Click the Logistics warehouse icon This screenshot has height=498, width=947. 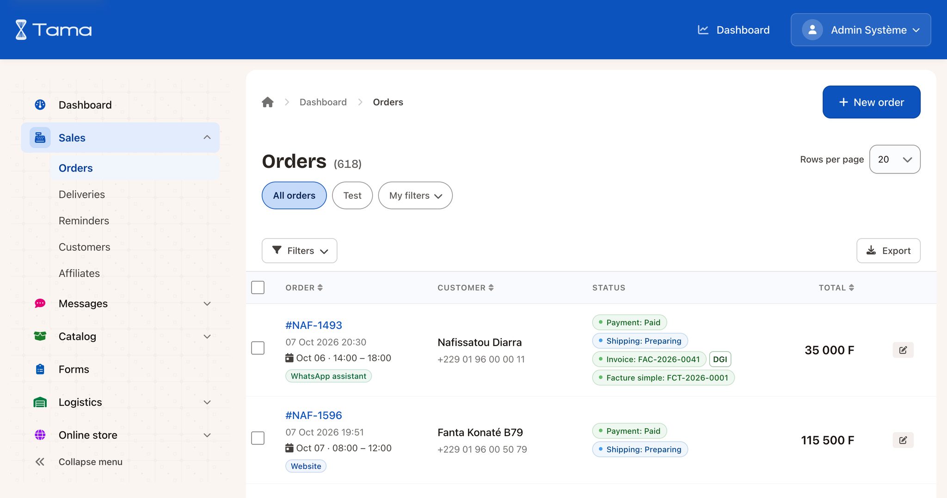[x=40, y=402]
